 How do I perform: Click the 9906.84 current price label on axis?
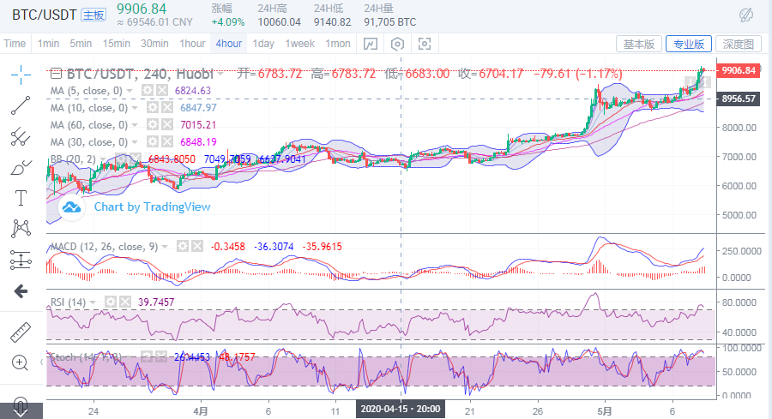(x=738, y=70)
